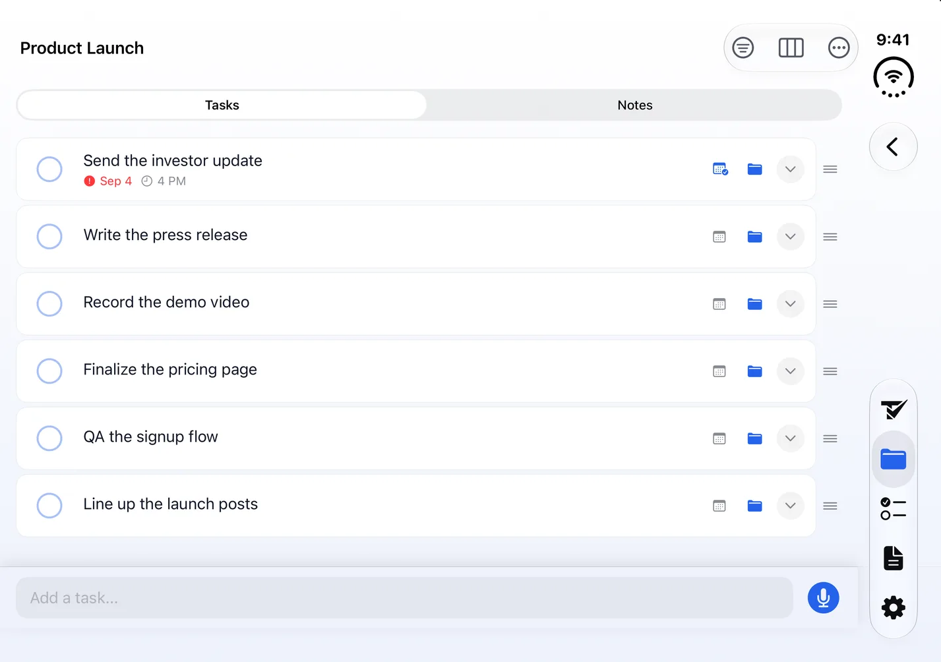Open calendar icon for Send the investor update
This screenshot has height=662, width=941.
pyautogui.click(x=720, y=169)
